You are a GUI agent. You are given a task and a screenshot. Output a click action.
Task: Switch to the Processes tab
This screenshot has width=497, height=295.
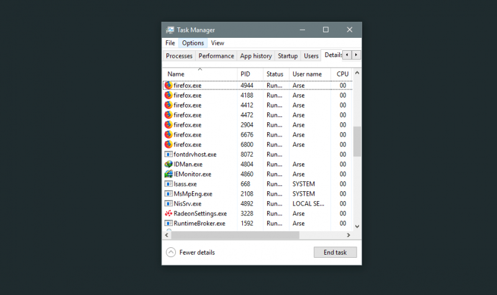pos(179,56)
